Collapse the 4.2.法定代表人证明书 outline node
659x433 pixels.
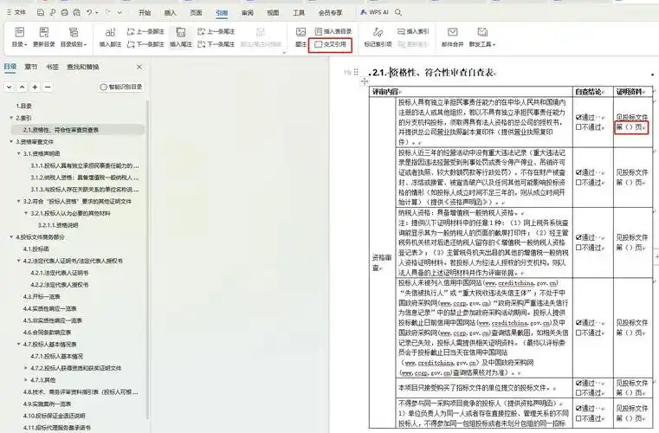pyautogui.click(x=18, y=261)
